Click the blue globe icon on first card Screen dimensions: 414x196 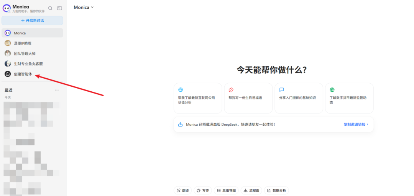coord(181,90)
